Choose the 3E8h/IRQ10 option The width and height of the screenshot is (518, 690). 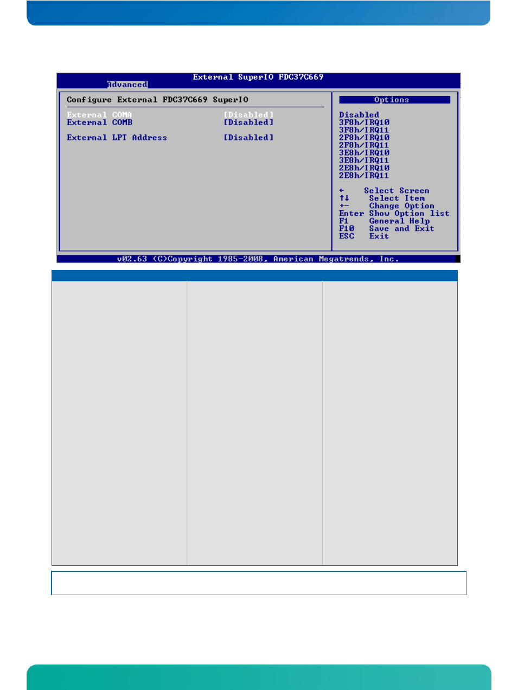[x=364, y=153]
